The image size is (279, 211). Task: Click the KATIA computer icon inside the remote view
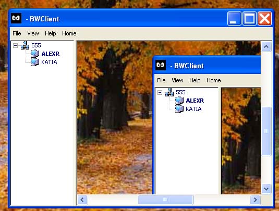(x=179, y=109)
